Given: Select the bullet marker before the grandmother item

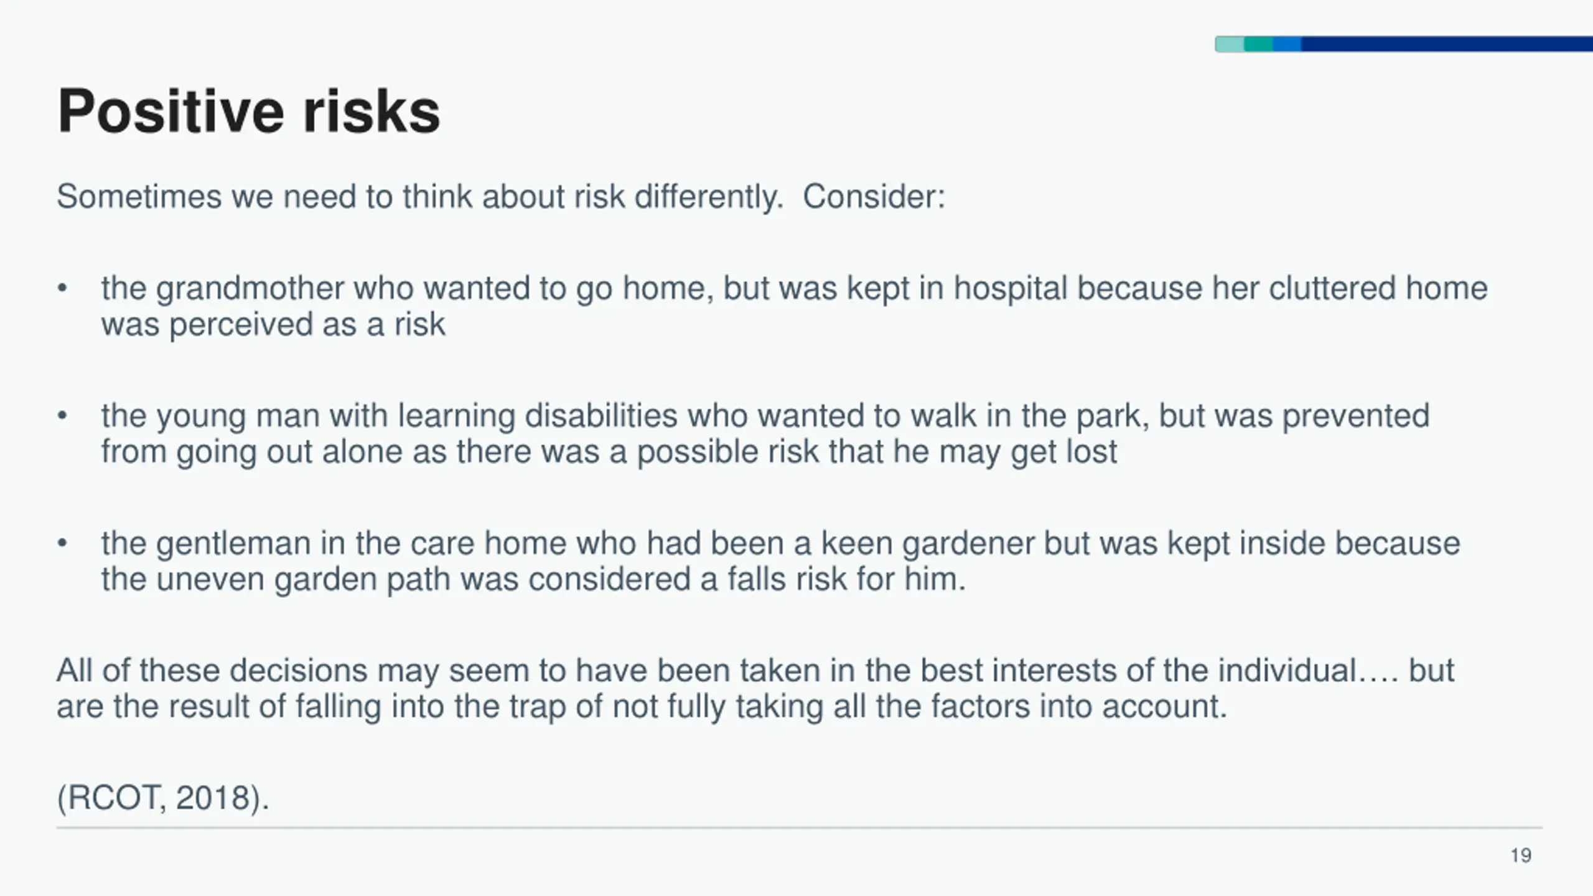Looking at the screenshot, I should pyautogui.click(x=62, y=289).
